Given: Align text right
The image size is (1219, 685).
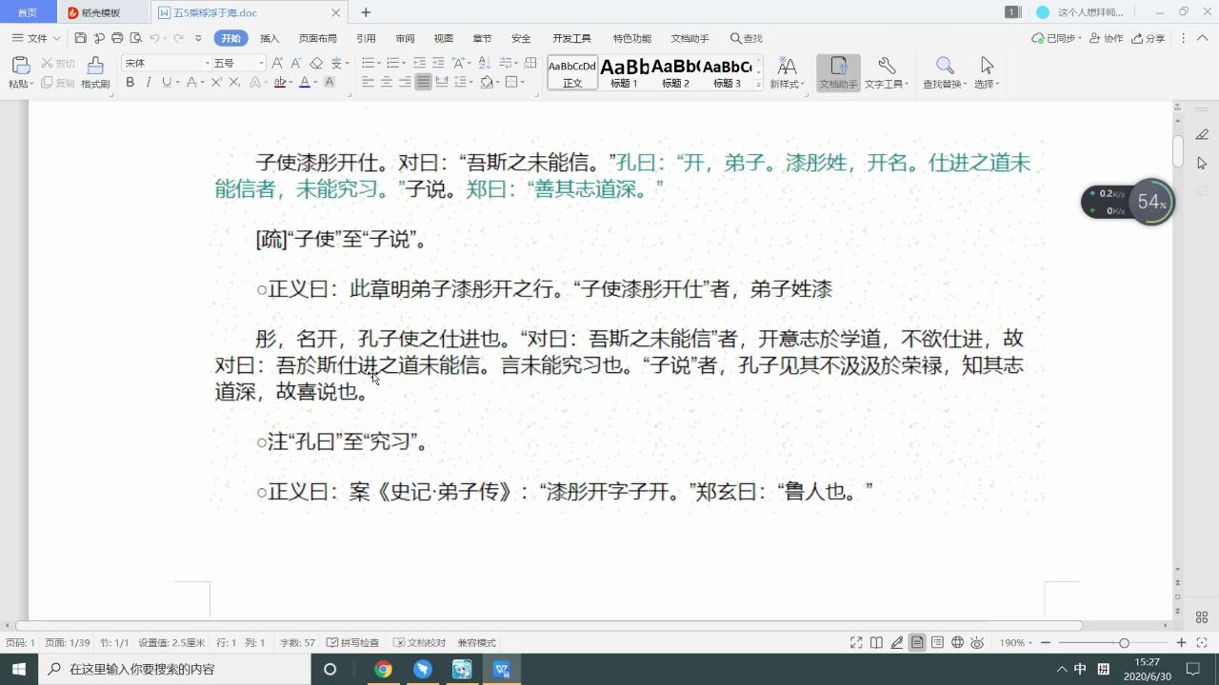Looking at the screenshot, I should 405,83.
